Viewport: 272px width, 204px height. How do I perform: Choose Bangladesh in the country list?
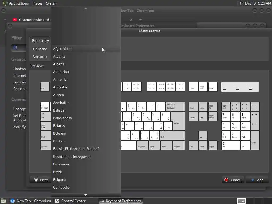[x=86, y=118]
